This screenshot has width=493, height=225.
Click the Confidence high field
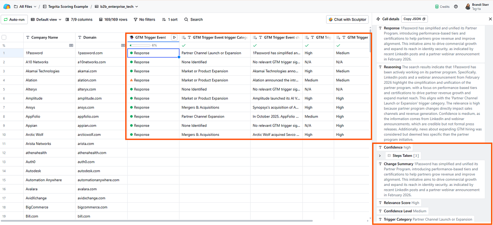(x=395, y=147)
